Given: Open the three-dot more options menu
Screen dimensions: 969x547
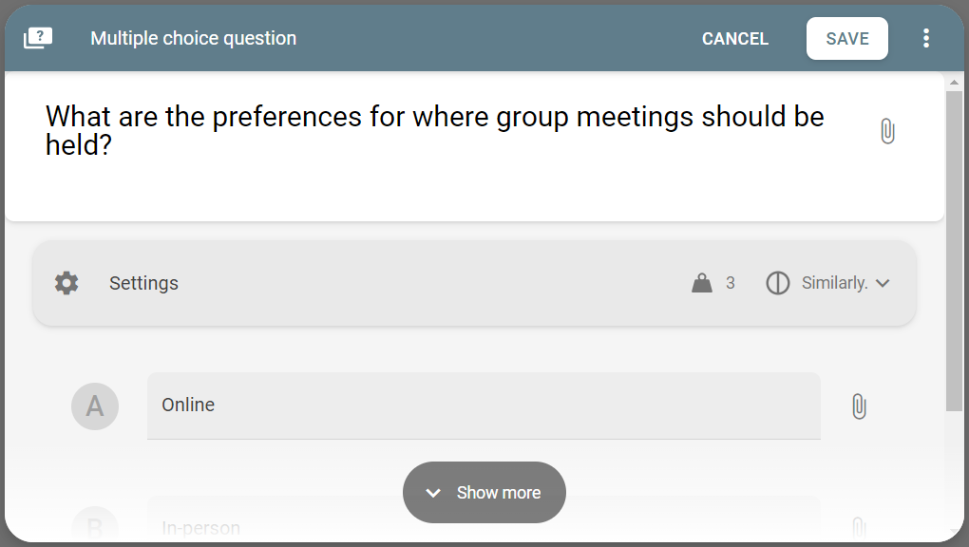Looking at the screenshot, I should point(925,38).
